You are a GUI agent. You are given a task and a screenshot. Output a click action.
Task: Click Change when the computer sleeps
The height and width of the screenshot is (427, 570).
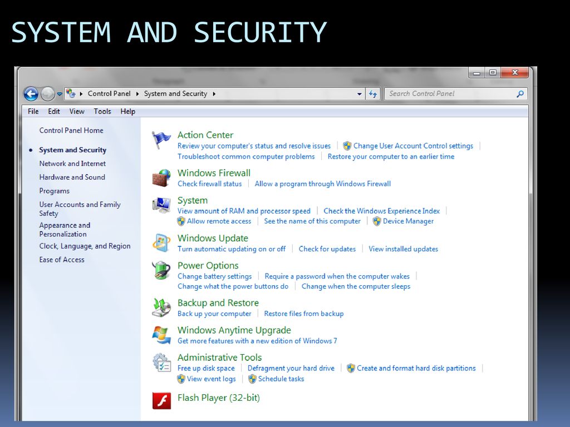point(356,286)
